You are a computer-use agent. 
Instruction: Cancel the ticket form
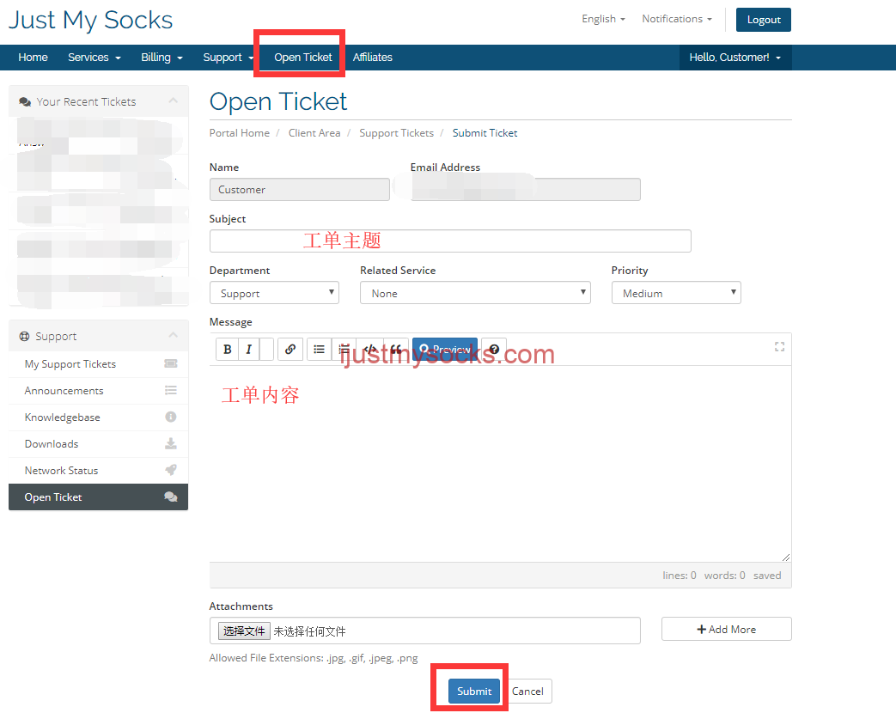[527, 691]
